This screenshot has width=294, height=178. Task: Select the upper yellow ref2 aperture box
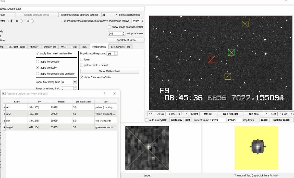point(245,24)
